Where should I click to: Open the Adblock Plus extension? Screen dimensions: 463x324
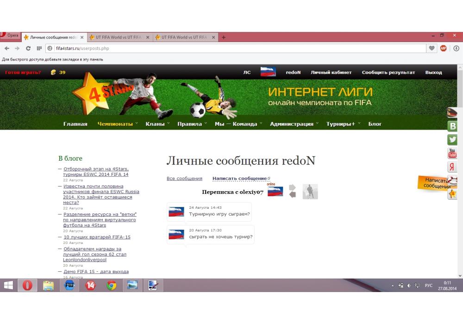(x=443, y=48)
